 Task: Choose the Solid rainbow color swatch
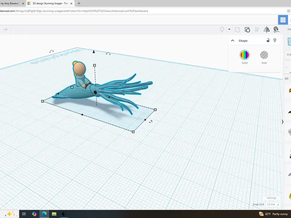click(x=245, y=55)
